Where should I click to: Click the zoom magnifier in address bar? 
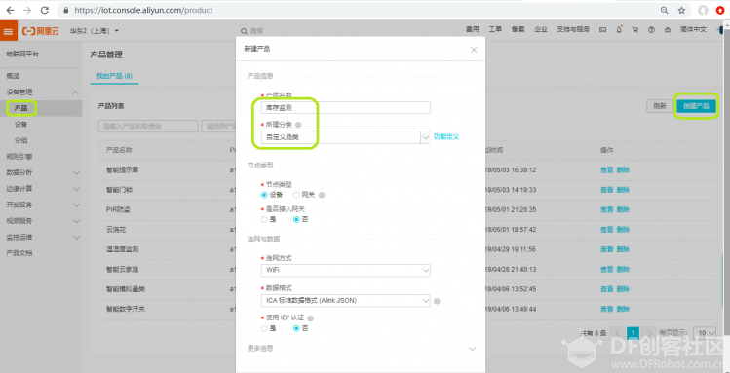click(x=665, y=10)
